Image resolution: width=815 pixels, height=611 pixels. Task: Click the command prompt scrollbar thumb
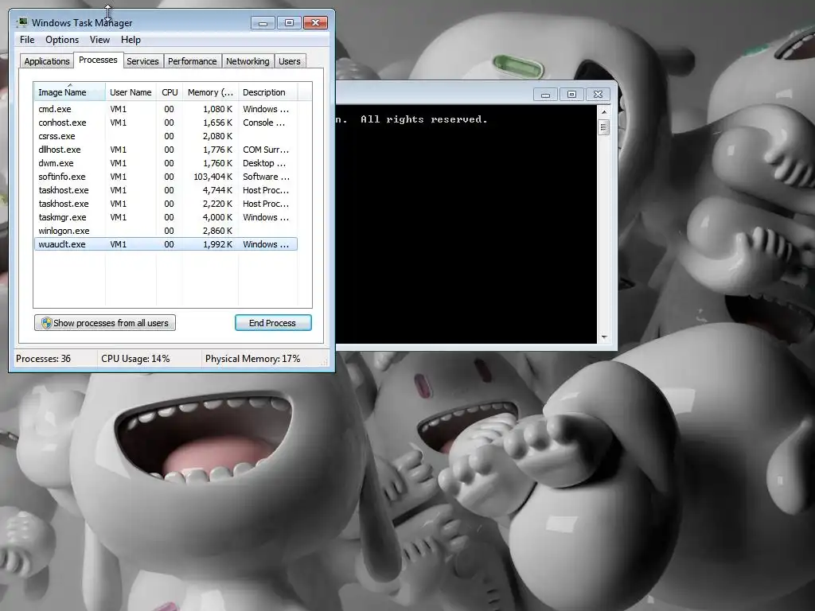pyautogui.click(x=604, y=127)
